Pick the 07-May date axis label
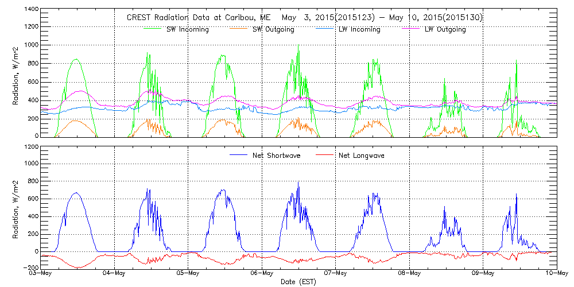Screen dimensions: 574x287 [x=336, y=274]
